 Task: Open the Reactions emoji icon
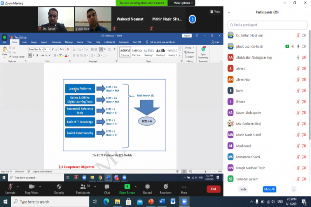(x=166, y=187)
